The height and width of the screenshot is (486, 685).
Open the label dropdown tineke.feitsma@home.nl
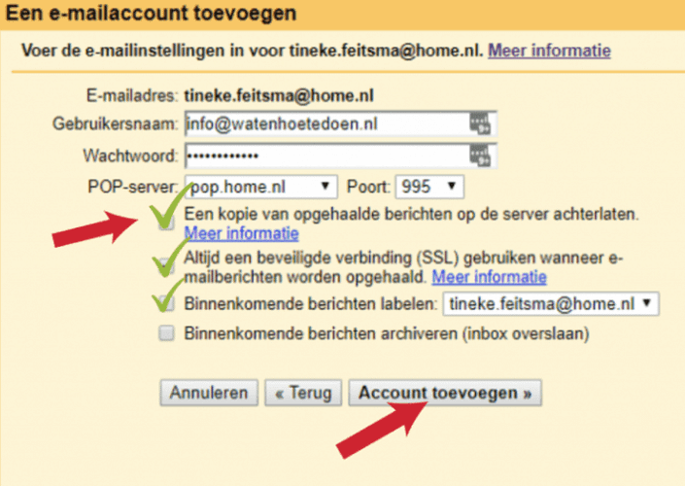pos(551,303)
